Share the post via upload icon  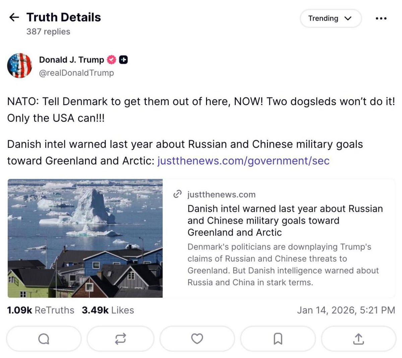[x=358, y=339]
